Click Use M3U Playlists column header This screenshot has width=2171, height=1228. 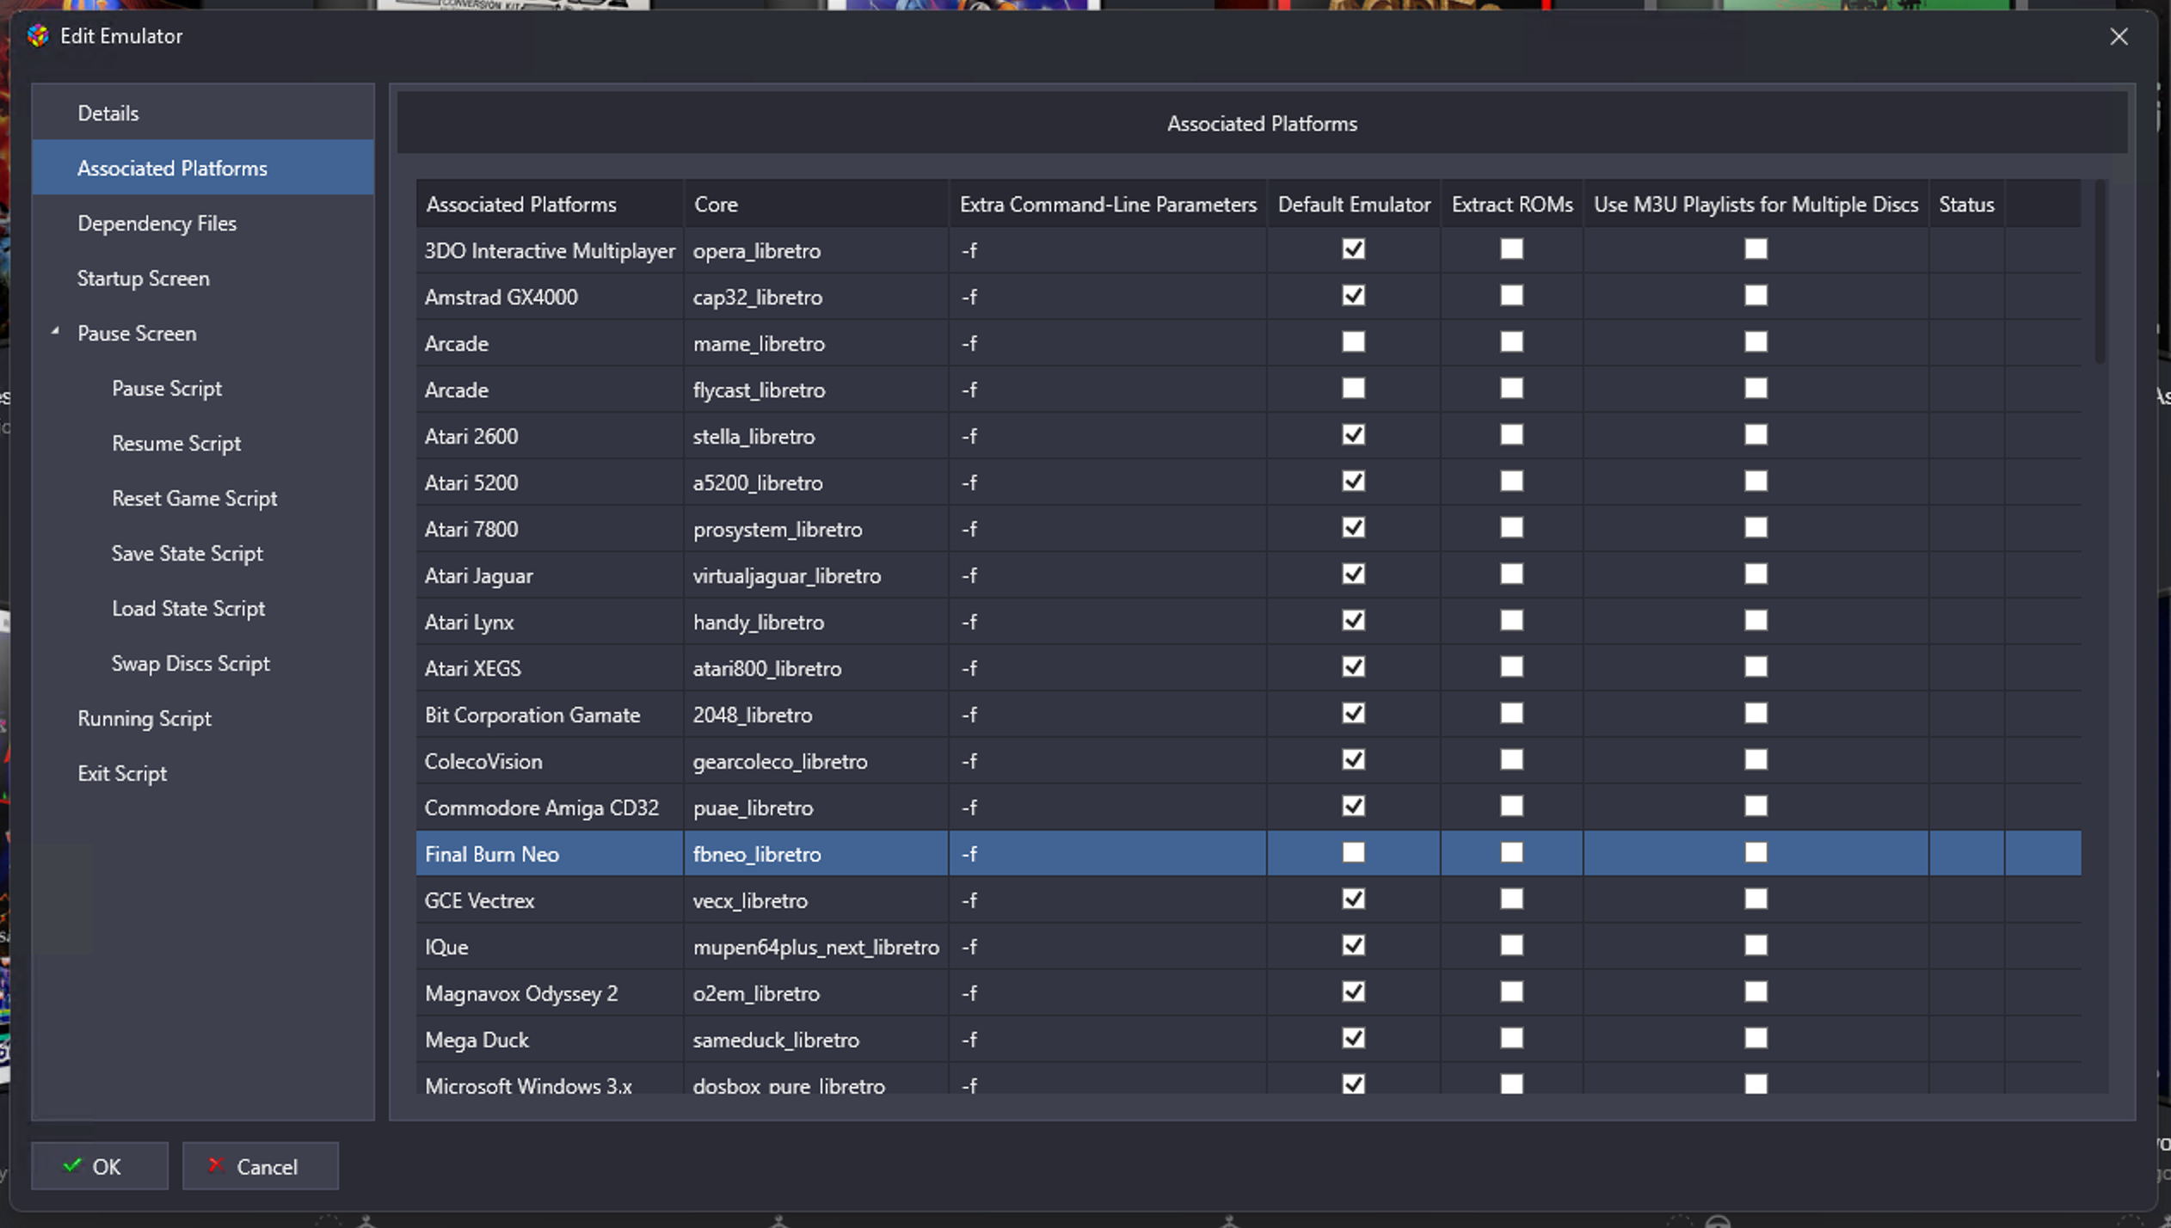pyautogui.click(x=1756, y=204)
